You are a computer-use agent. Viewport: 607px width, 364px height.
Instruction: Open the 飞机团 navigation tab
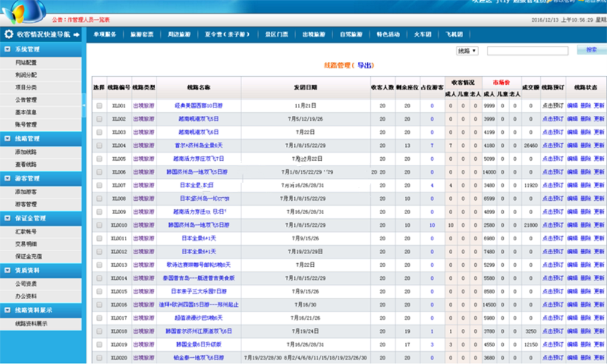[x=455, y=35]
